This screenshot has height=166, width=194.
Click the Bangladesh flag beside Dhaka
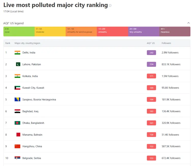17,123
